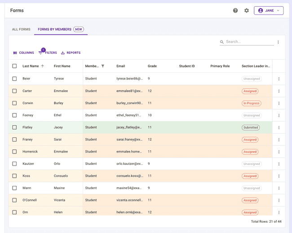Open the row actions menu for O'Connell

tap(279, 200)
